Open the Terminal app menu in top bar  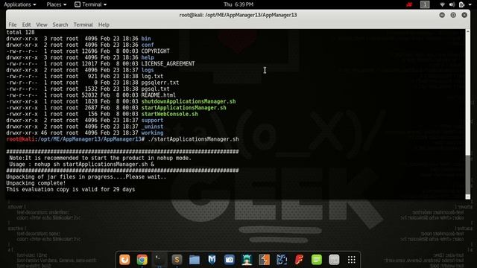(91, 4)
